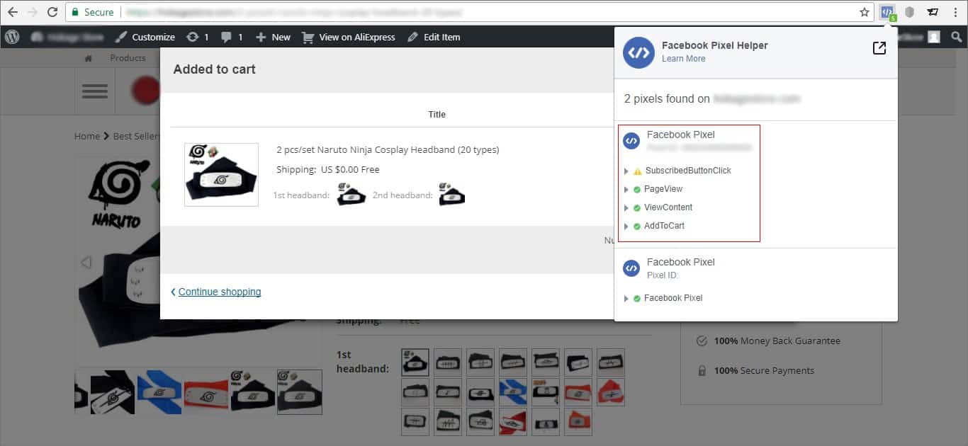Open comments item in admin bar
Image resolution: width=968 pixels, height=446 pixels.
pos(232,37)
